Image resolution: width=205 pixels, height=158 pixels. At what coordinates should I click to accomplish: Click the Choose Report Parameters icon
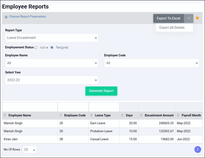pyautogui.click(x=6, y=17)
